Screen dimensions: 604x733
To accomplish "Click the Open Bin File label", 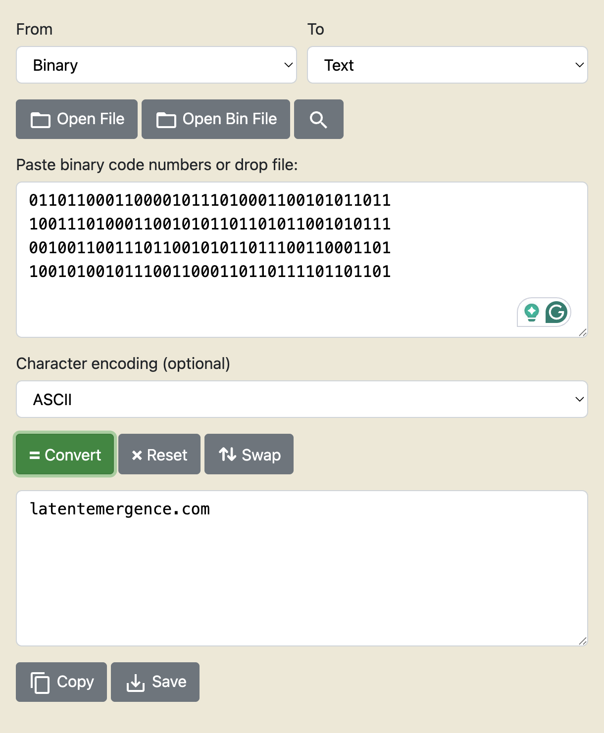I will tap(230, 119).
